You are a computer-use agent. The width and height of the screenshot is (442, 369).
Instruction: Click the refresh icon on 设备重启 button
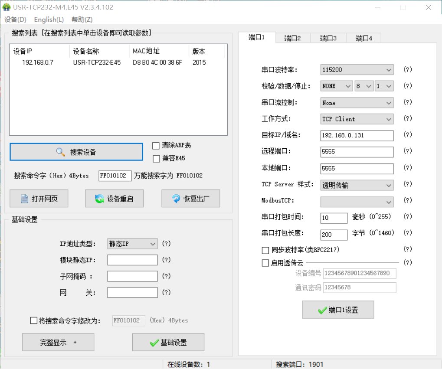point(99,199)
